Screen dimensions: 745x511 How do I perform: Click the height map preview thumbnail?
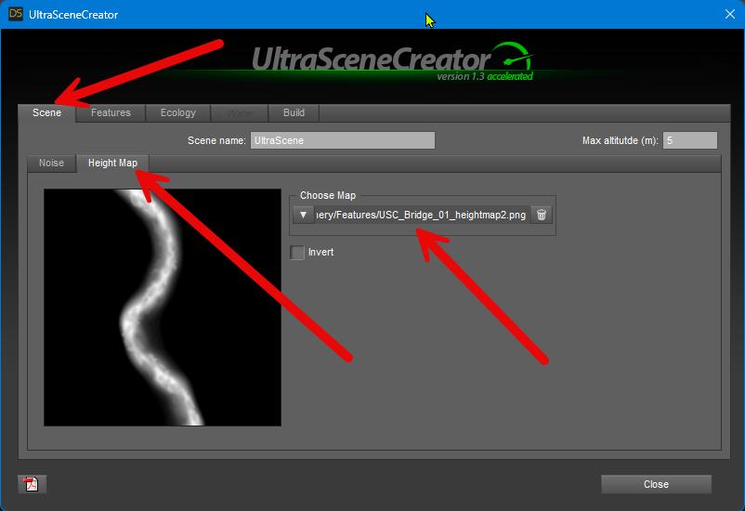coord(163,308)
